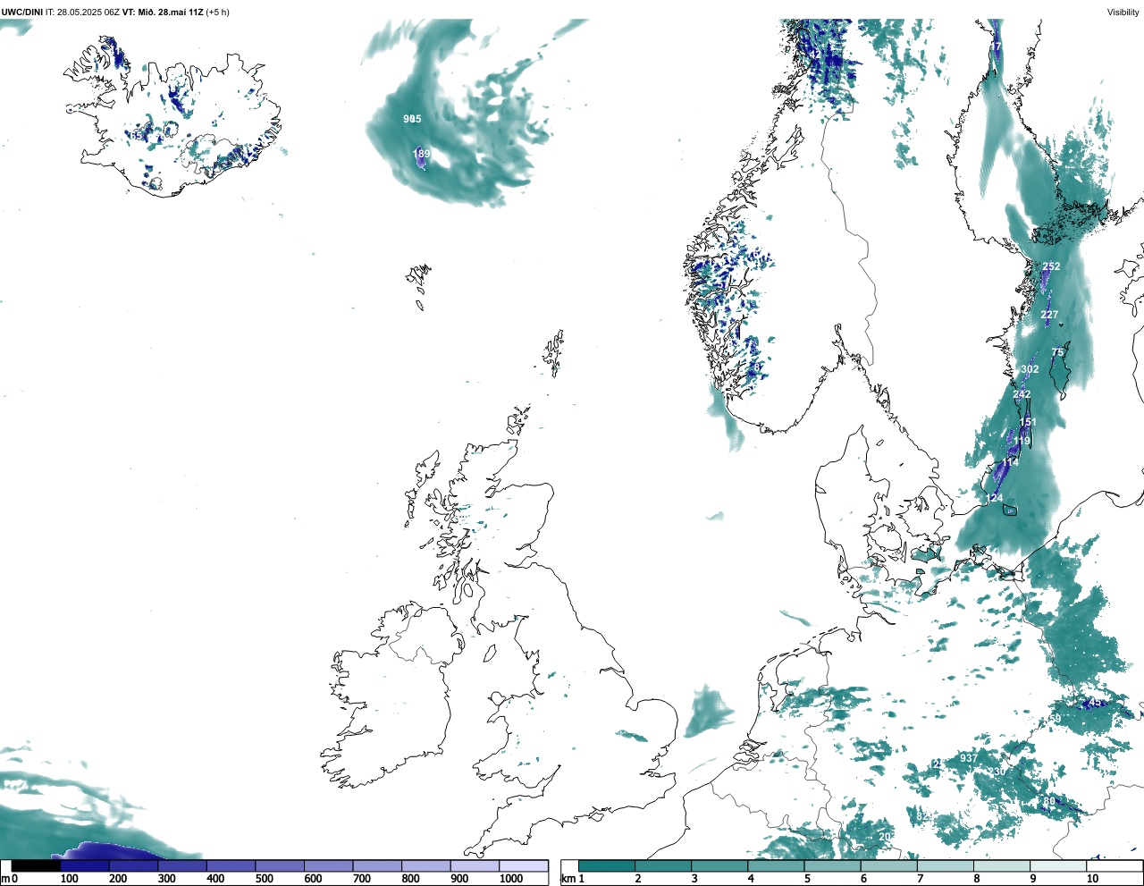The width and height of the screenshot is (1144, 886).
Task: Select the black 0–100 m legend swatch
Action: pos(36,865)
